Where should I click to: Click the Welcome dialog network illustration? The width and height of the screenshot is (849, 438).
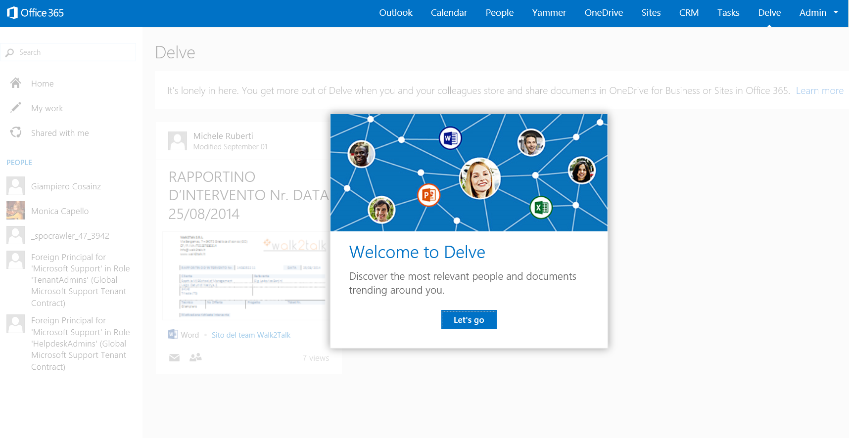click(x=469, y=173)
